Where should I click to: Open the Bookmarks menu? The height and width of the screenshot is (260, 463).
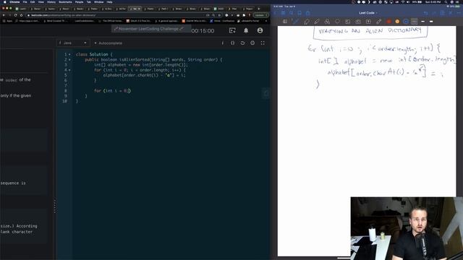click(x=65, y=1)
